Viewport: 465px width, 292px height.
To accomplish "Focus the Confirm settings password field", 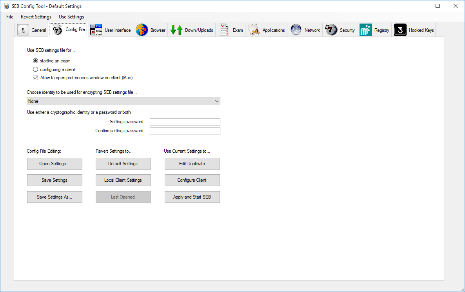I will (x=185, y=131).
